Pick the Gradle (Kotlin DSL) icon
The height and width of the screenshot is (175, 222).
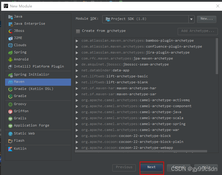coord(10,89)
